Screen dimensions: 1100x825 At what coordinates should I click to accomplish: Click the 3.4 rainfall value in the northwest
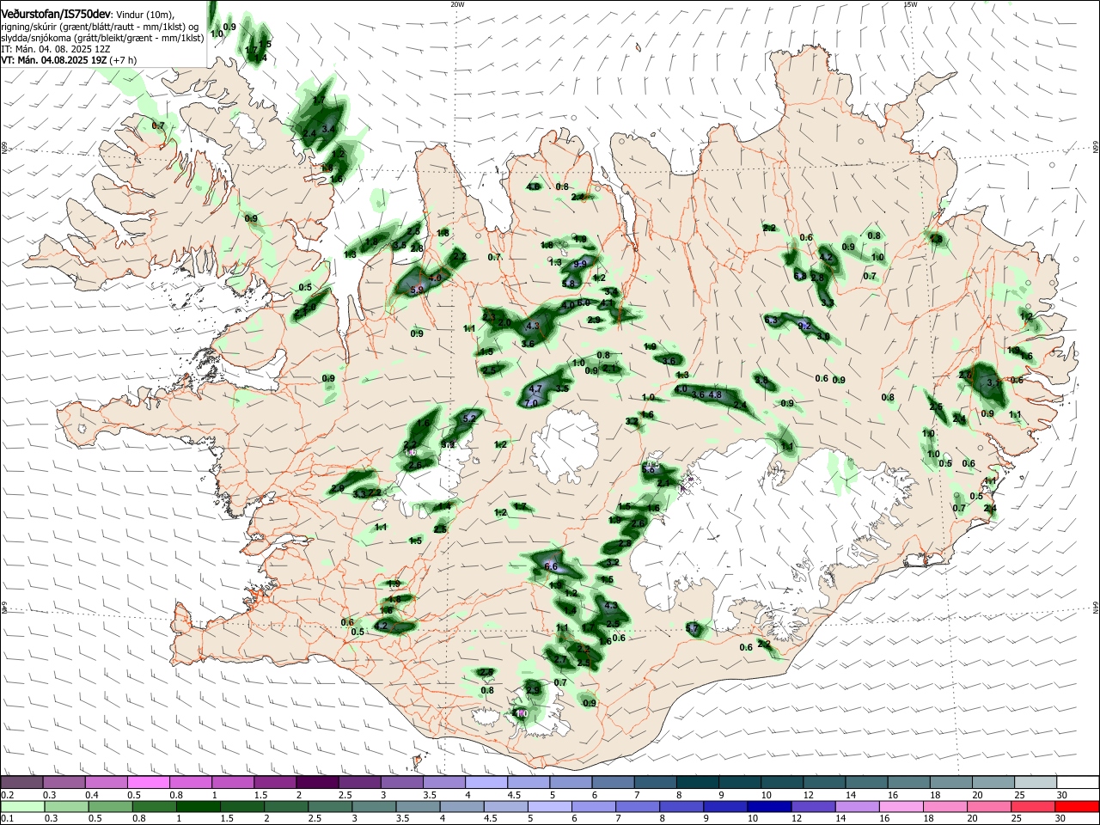pos(327,129)
